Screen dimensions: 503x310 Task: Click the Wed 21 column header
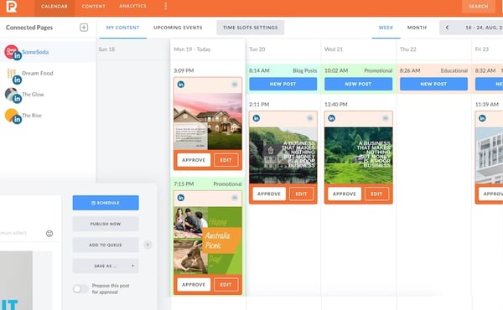click(334, 49)
